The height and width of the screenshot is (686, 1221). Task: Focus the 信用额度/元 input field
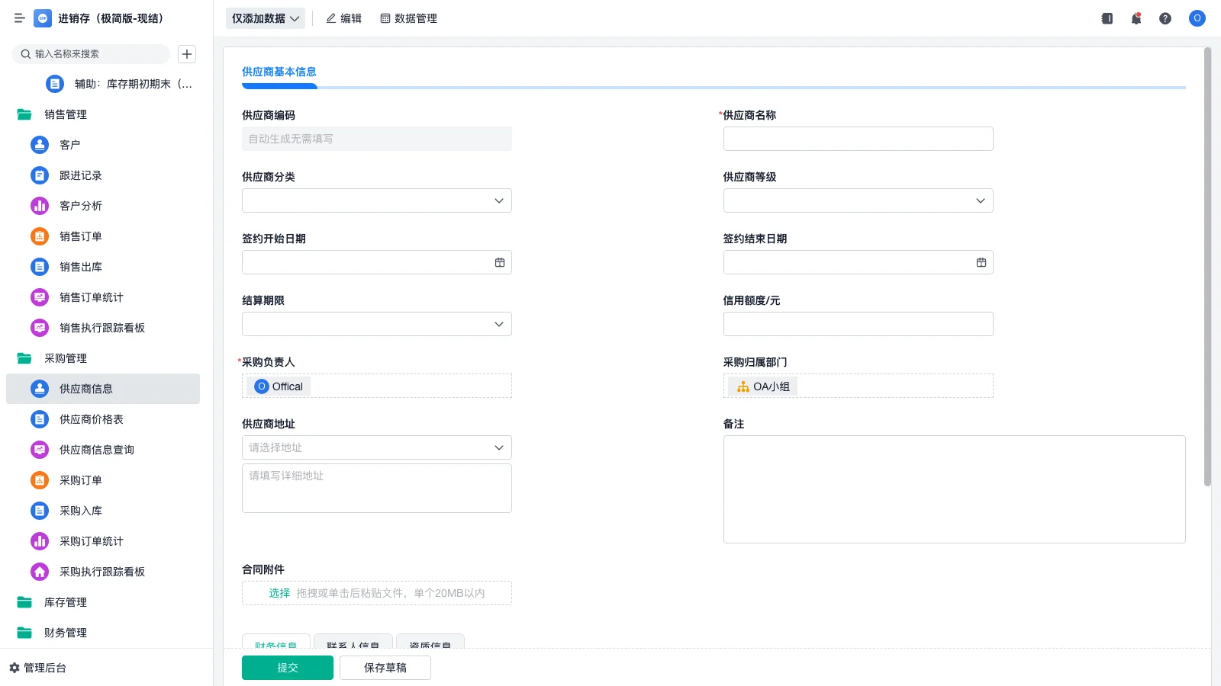point(859,324)
